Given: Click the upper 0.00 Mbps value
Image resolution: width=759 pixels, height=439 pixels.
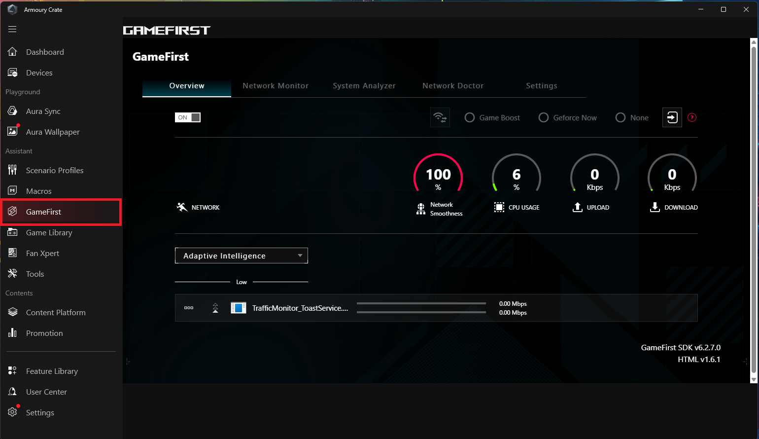Looking at the screenshot, I should (x=513, y=303).
